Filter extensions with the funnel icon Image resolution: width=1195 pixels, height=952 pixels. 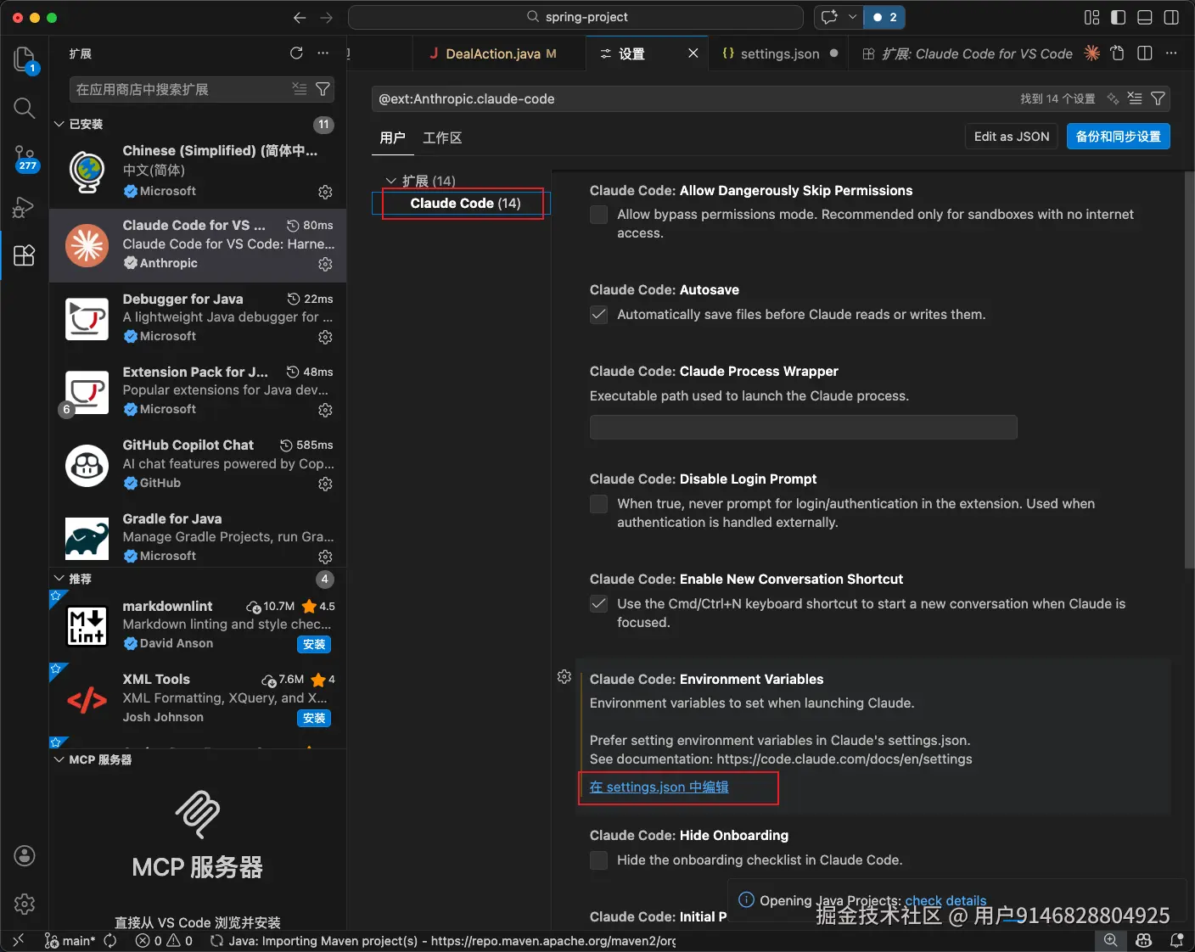323,89
